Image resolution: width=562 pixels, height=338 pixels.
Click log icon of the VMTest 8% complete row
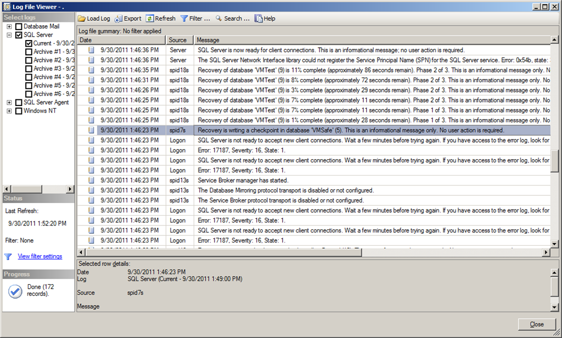tap(92, 80)
